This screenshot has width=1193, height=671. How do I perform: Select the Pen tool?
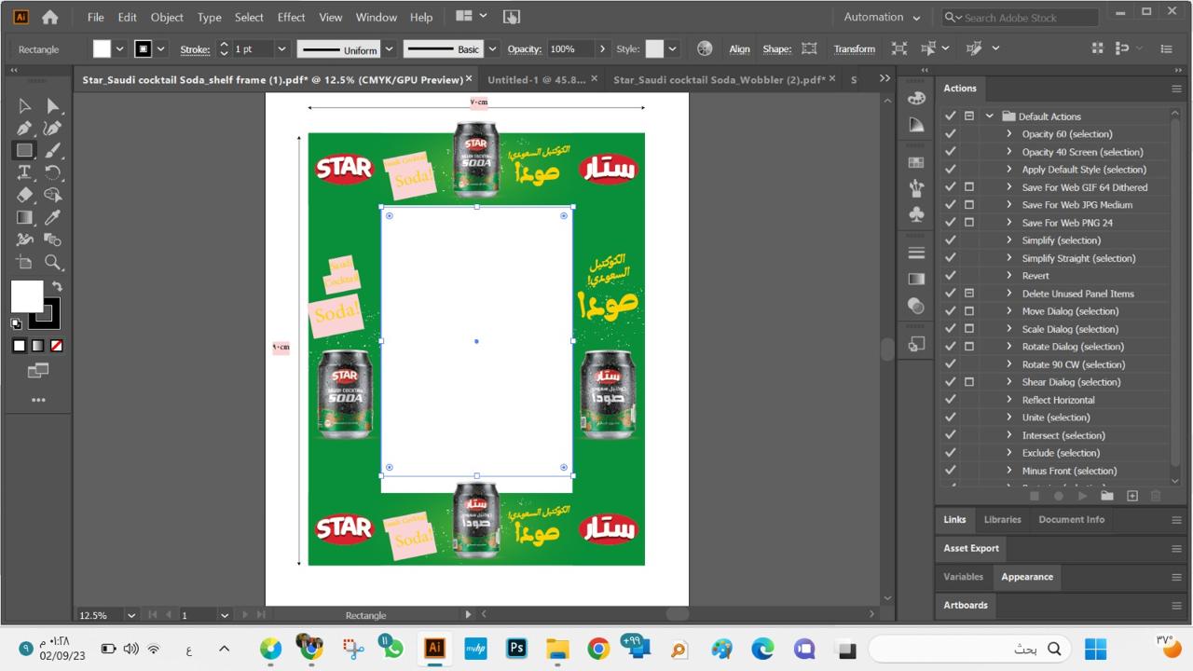point(24,129)
